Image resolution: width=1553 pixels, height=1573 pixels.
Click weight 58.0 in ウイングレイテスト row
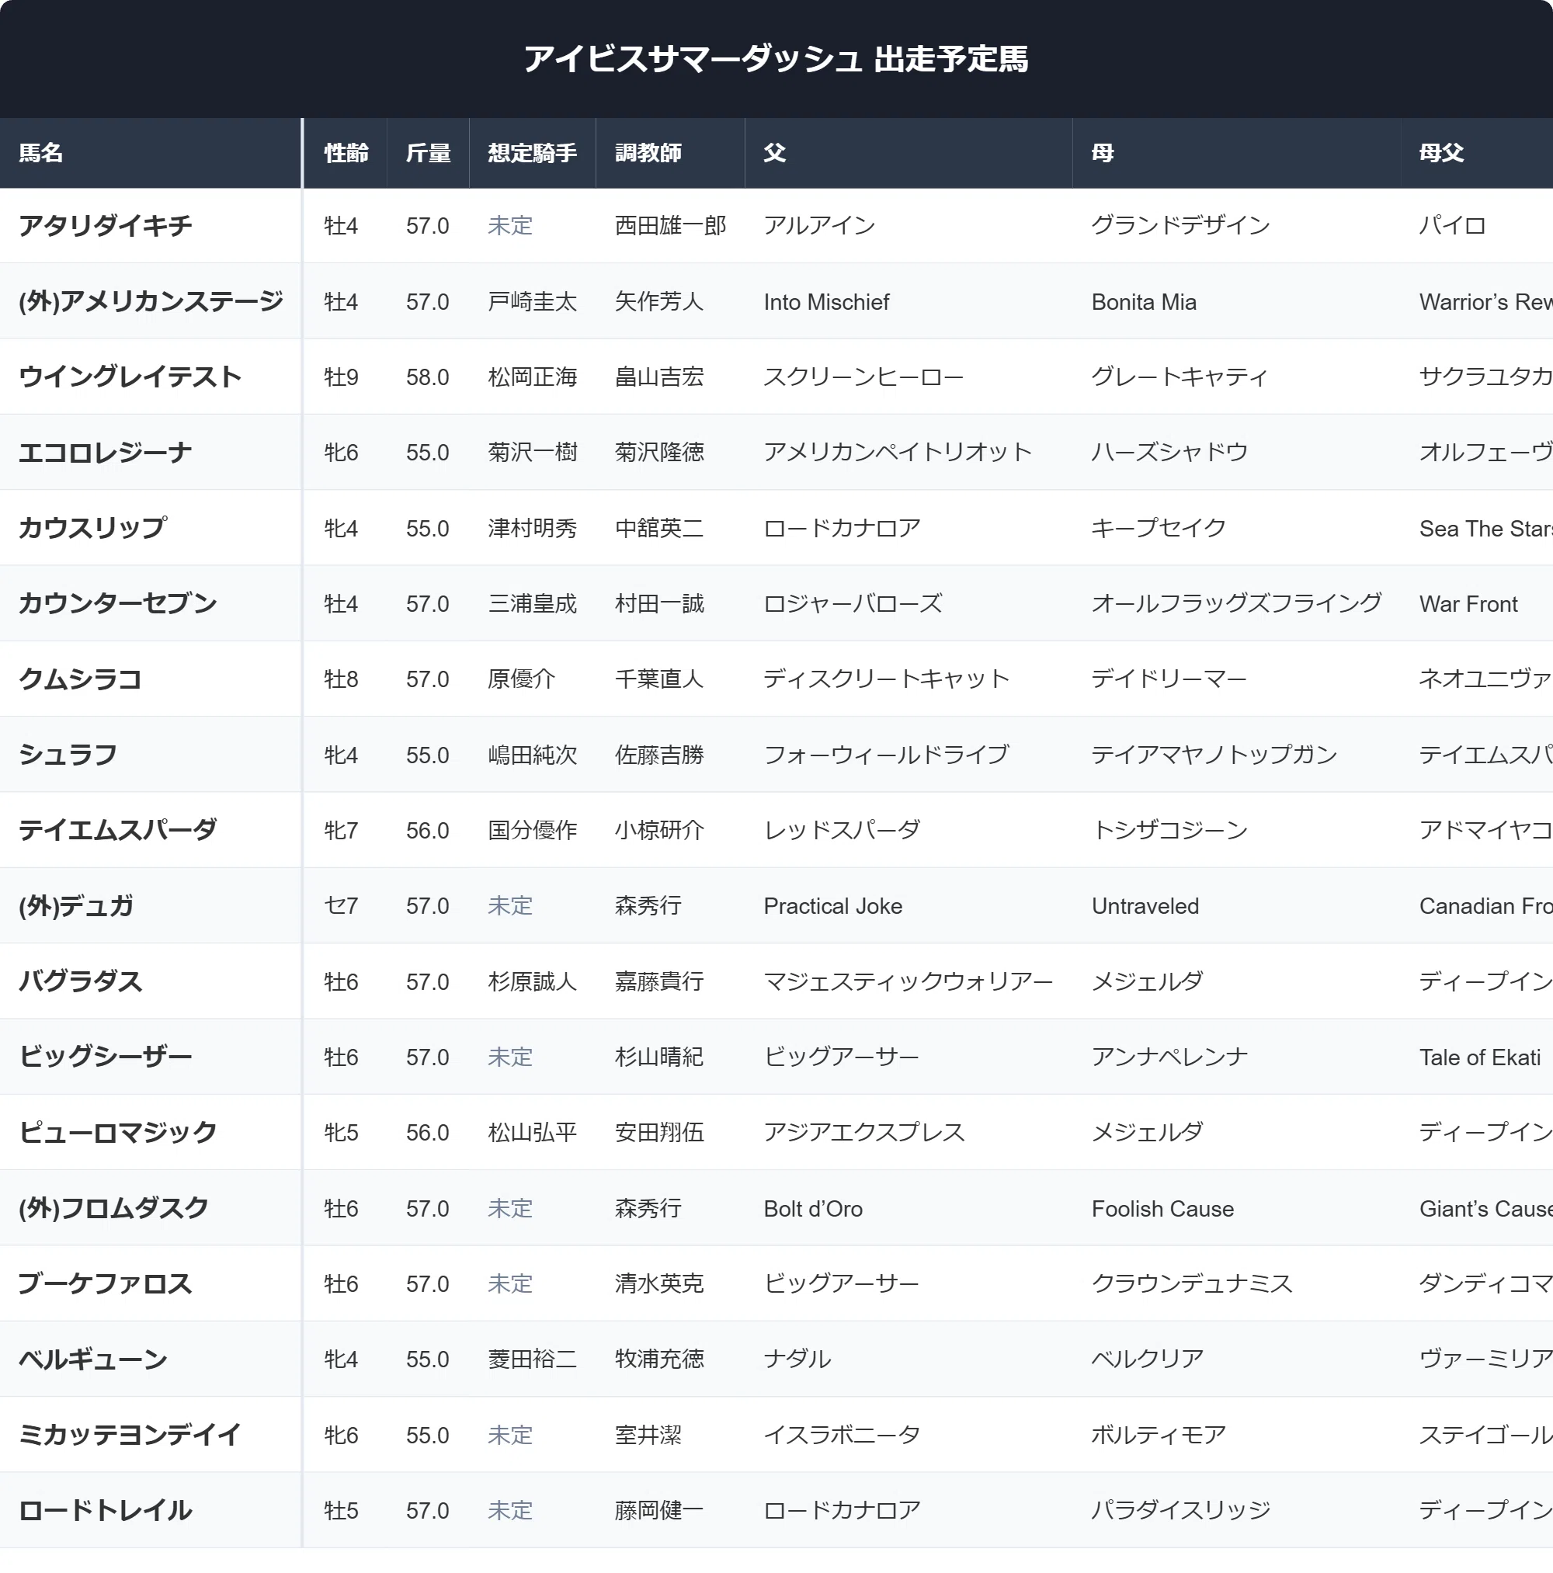(428, 377)
